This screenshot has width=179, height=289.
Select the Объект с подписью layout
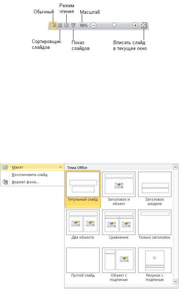tap(119, 265)
